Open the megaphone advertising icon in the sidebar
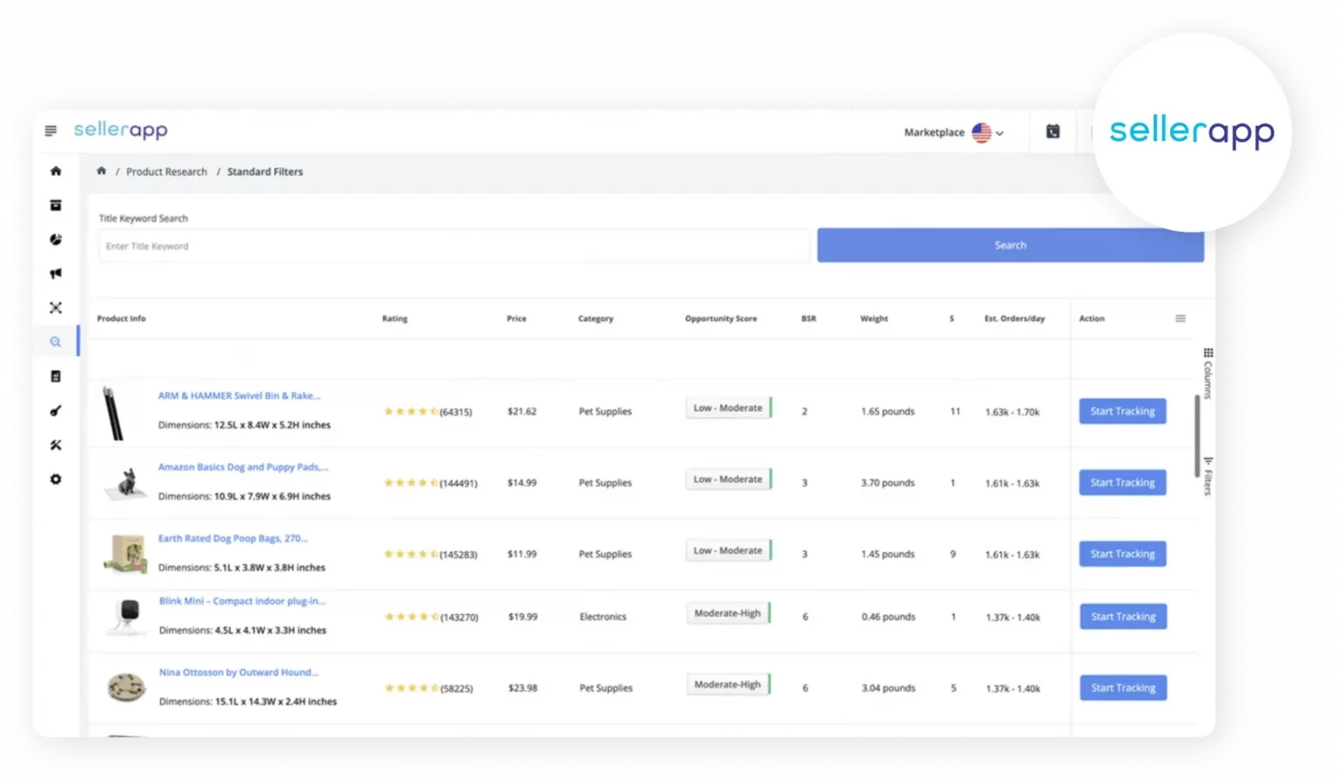 click(56, 273)
